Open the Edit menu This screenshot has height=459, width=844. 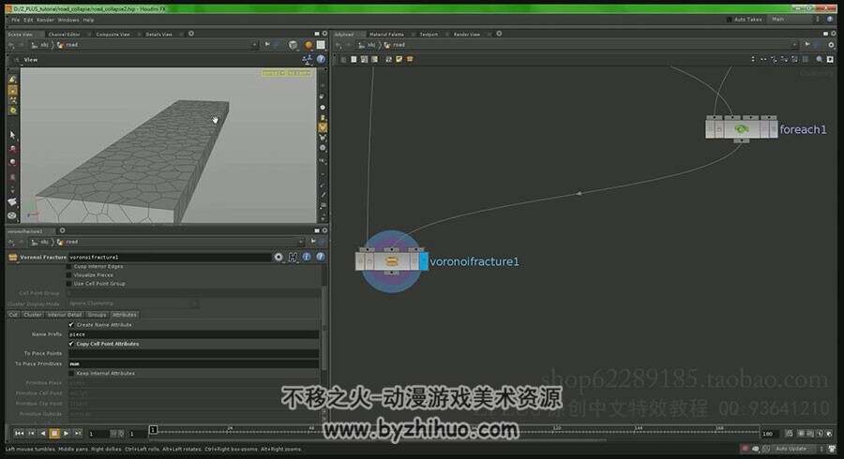tap(28, 20)
